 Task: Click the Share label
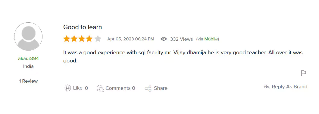[x=161, y=88]
